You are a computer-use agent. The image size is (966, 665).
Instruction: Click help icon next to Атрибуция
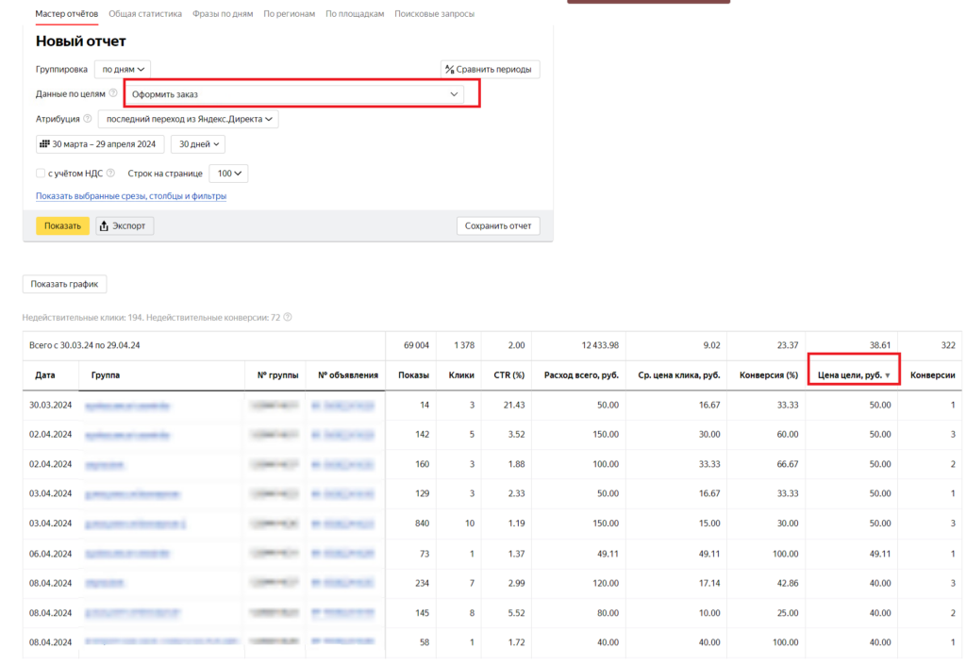[88, 119]
